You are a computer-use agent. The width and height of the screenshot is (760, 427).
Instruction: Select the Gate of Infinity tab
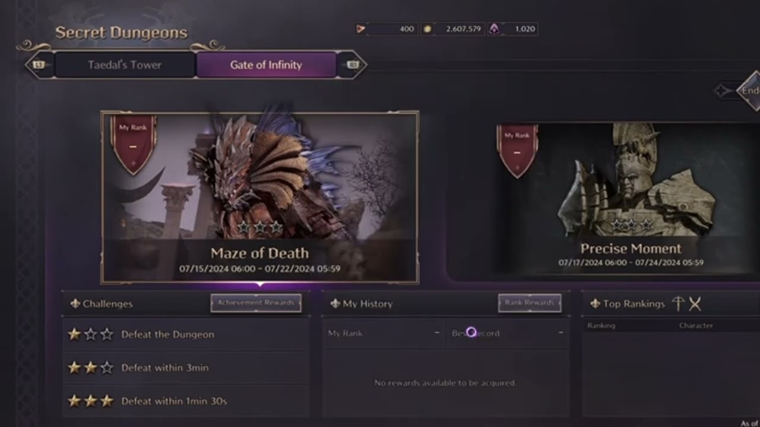coord(266,65)
